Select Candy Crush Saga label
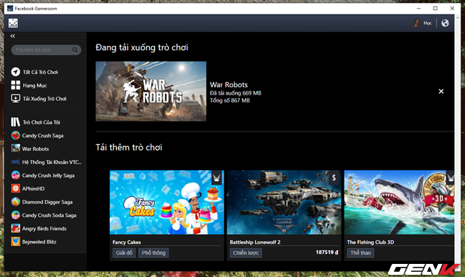The image size is (465, 277). pyautogui.click(x=43, y=136)
